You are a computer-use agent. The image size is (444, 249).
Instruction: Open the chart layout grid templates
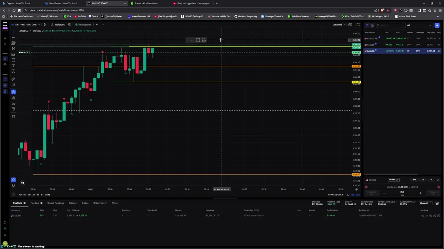(69, 25)
